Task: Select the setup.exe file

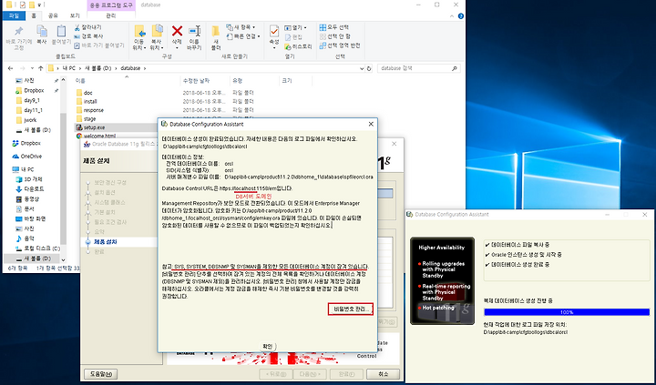Action: (94, 127)
